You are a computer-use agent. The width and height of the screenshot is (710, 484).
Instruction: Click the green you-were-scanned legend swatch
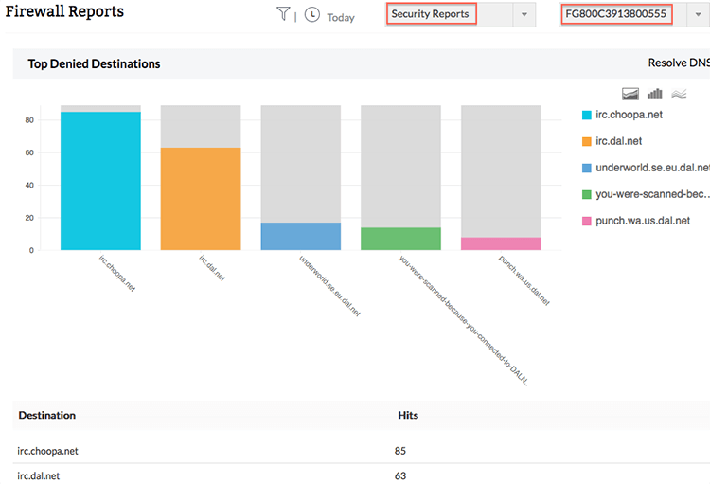click(x=587, y=194)
